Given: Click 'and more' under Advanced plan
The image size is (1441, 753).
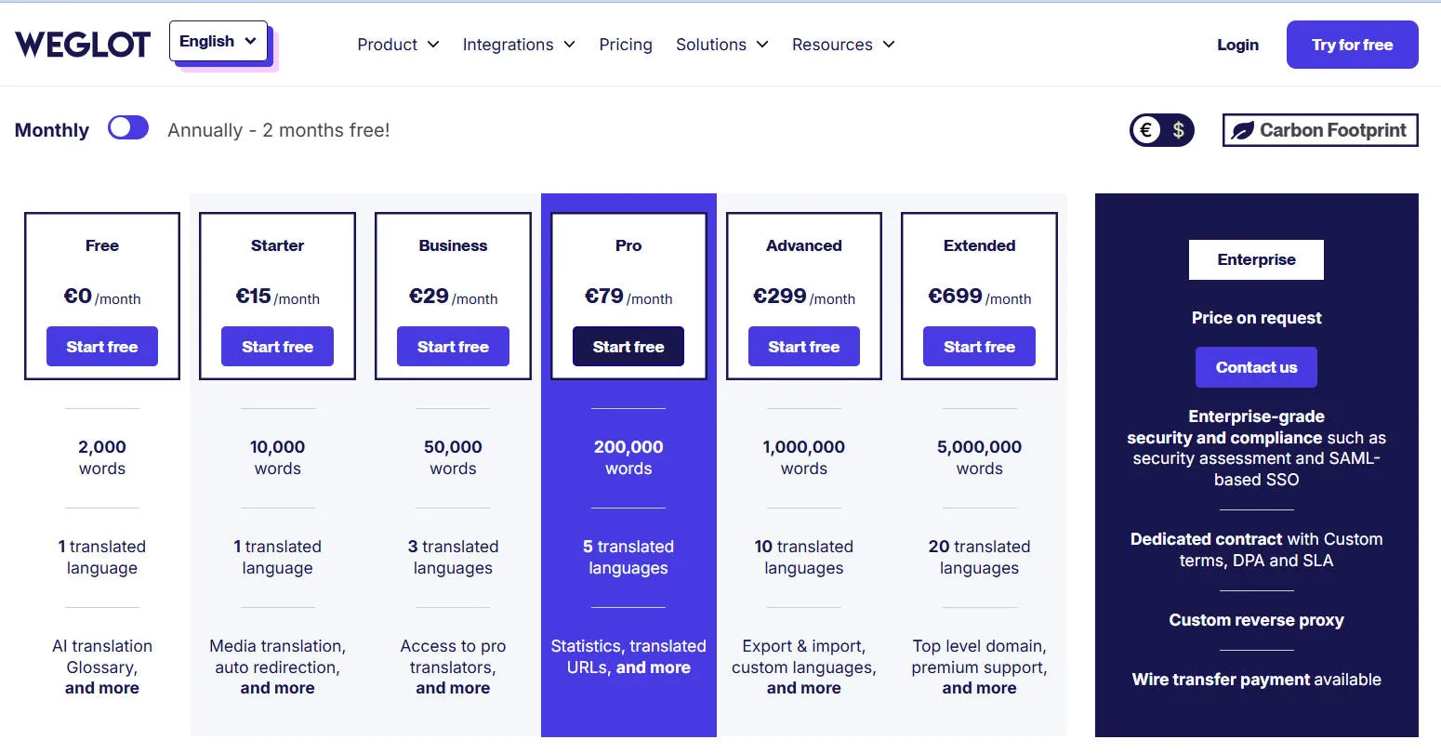Looking at the screenshot, I should tap(803, 689).
